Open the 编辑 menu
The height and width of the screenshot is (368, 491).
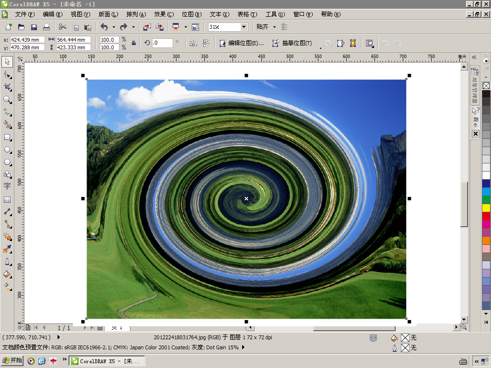tap(53, 14)
